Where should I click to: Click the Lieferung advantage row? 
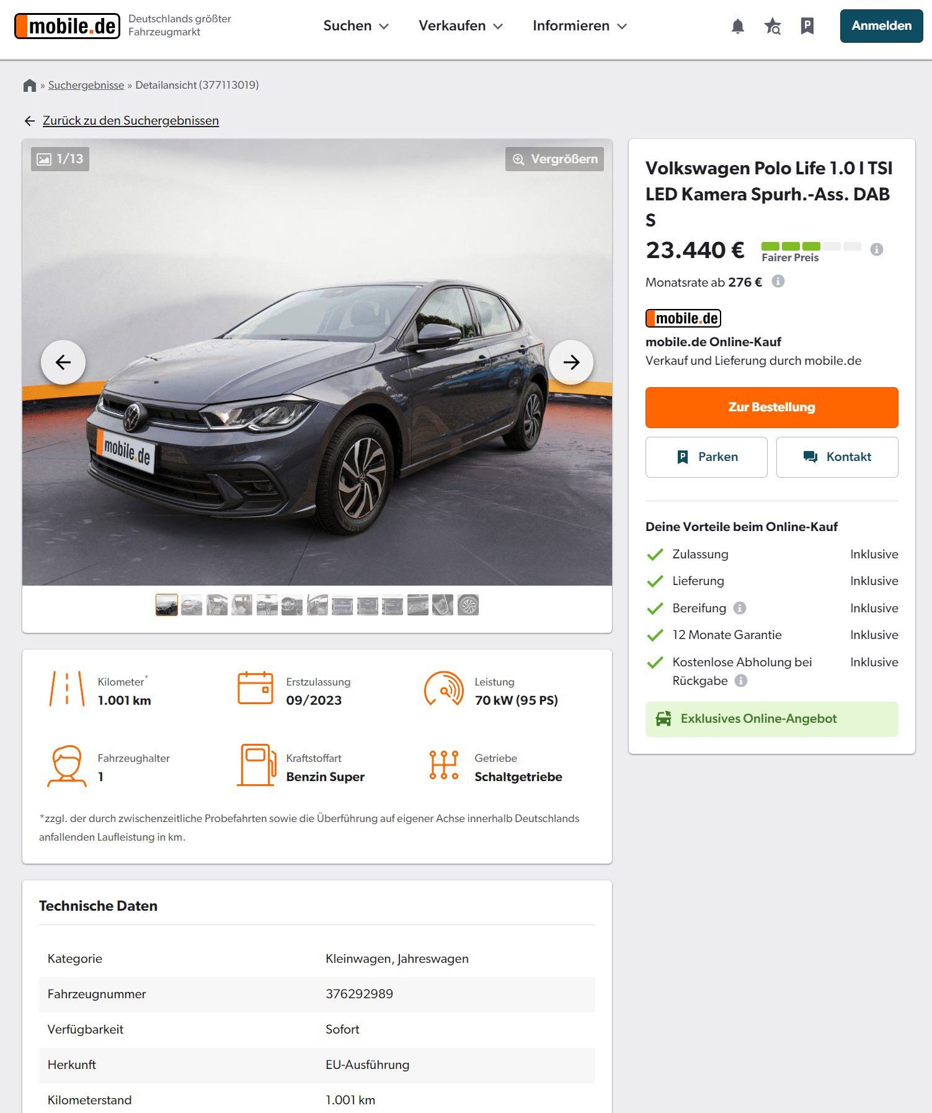click(x=771, y=581)
